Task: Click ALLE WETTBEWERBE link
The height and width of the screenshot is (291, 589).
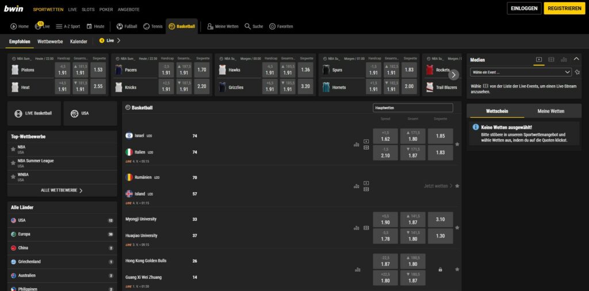Action: (x=62, y=190)
